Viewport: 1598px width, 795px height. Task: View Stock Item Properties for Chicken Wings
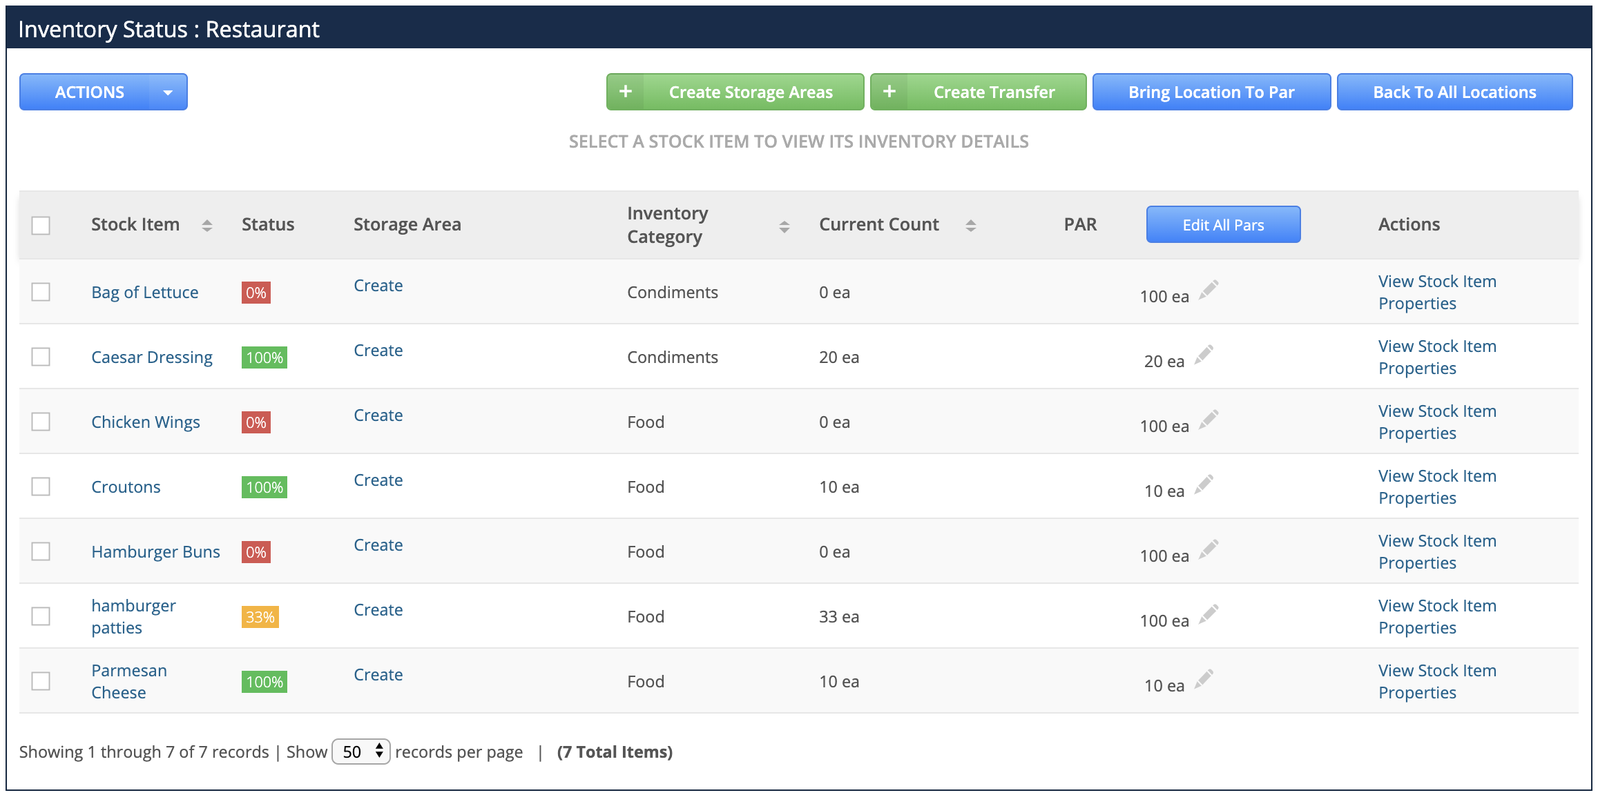[1437, 422]
